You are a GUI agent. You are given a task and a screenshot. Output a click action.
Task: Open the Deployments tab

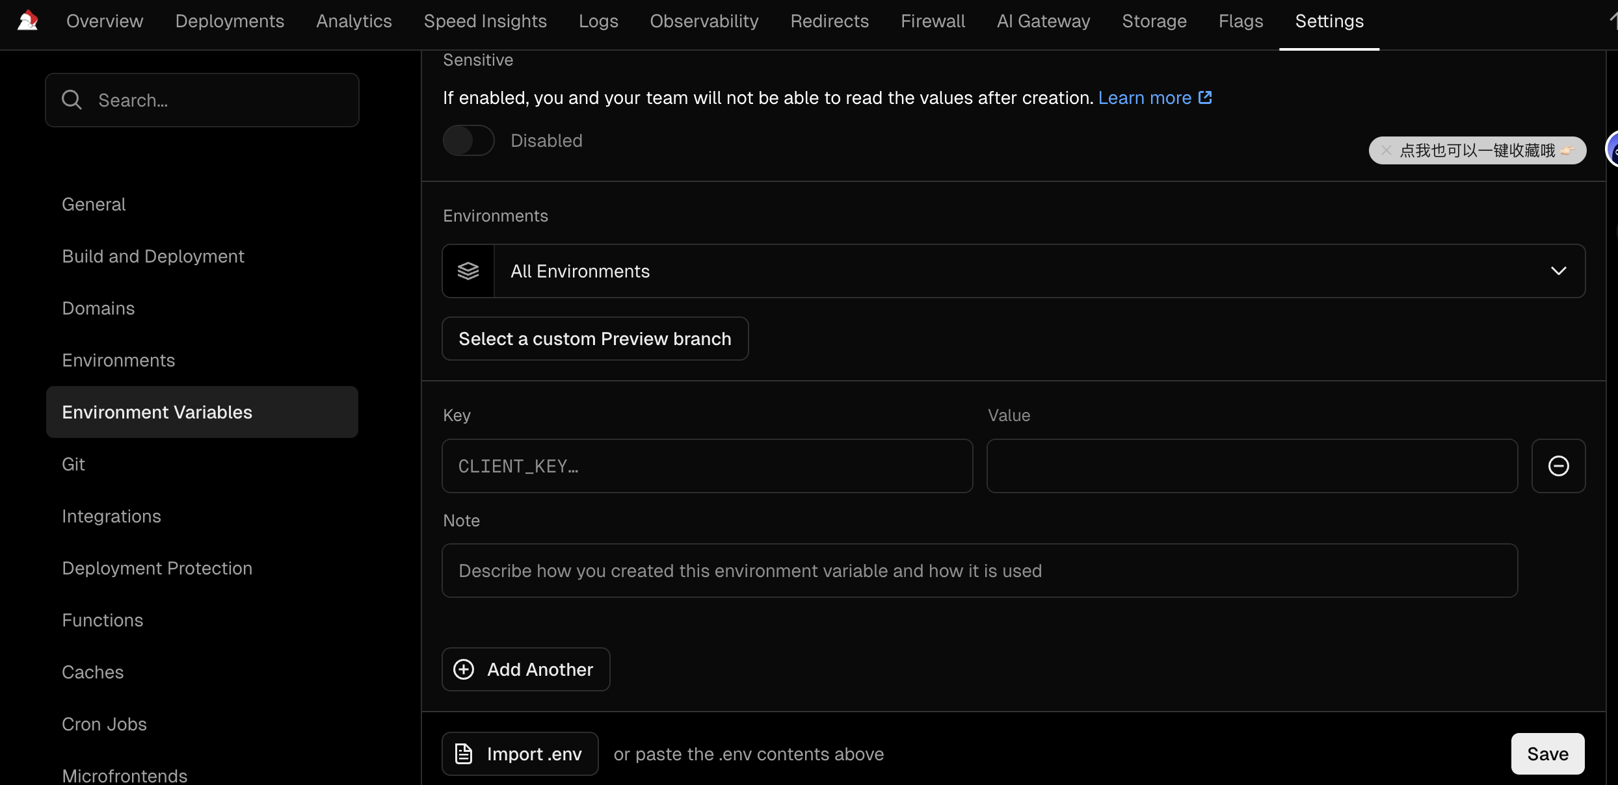pyautogui.click(x=230, y=21)
